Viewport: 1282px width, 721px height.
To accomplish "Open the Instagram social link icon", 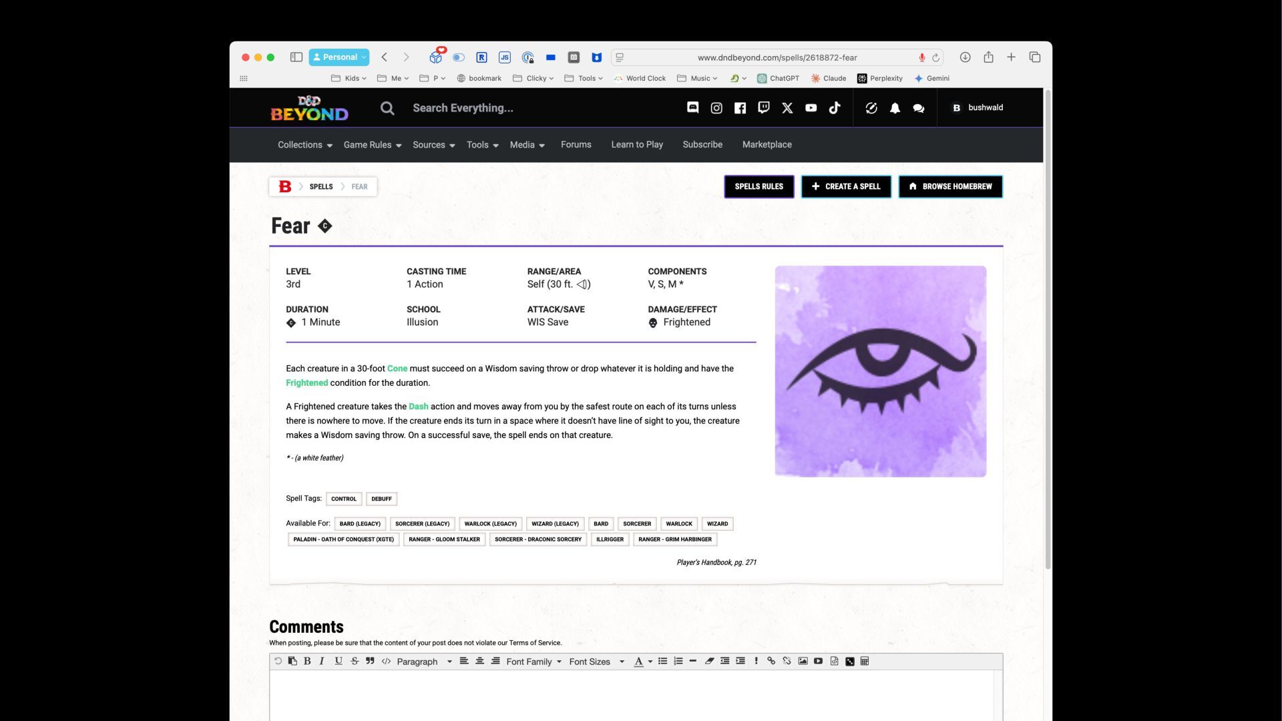I will [716, 108].
